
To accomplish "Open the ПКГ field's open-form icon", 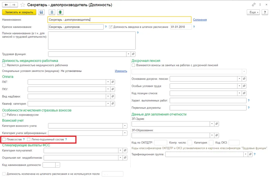I will point(113,82).
